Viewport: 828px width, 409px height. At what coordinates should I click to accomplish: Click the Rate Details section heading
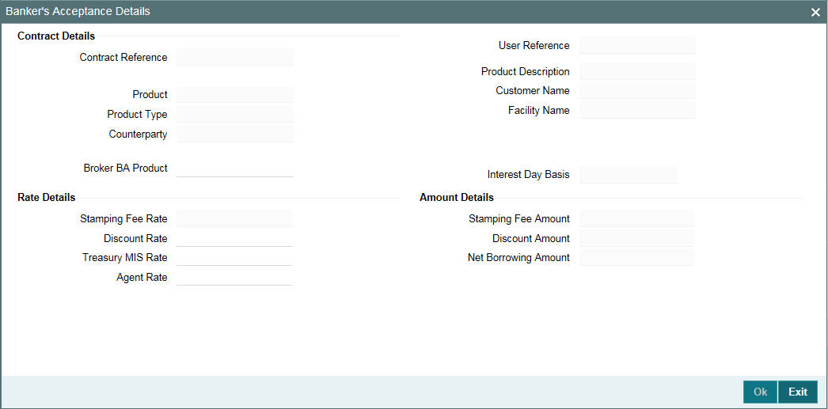(47, 197)
